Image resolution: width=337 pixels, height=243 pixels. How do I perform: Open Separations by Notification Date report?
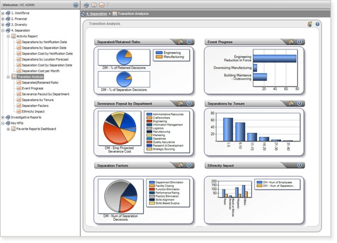44,42
